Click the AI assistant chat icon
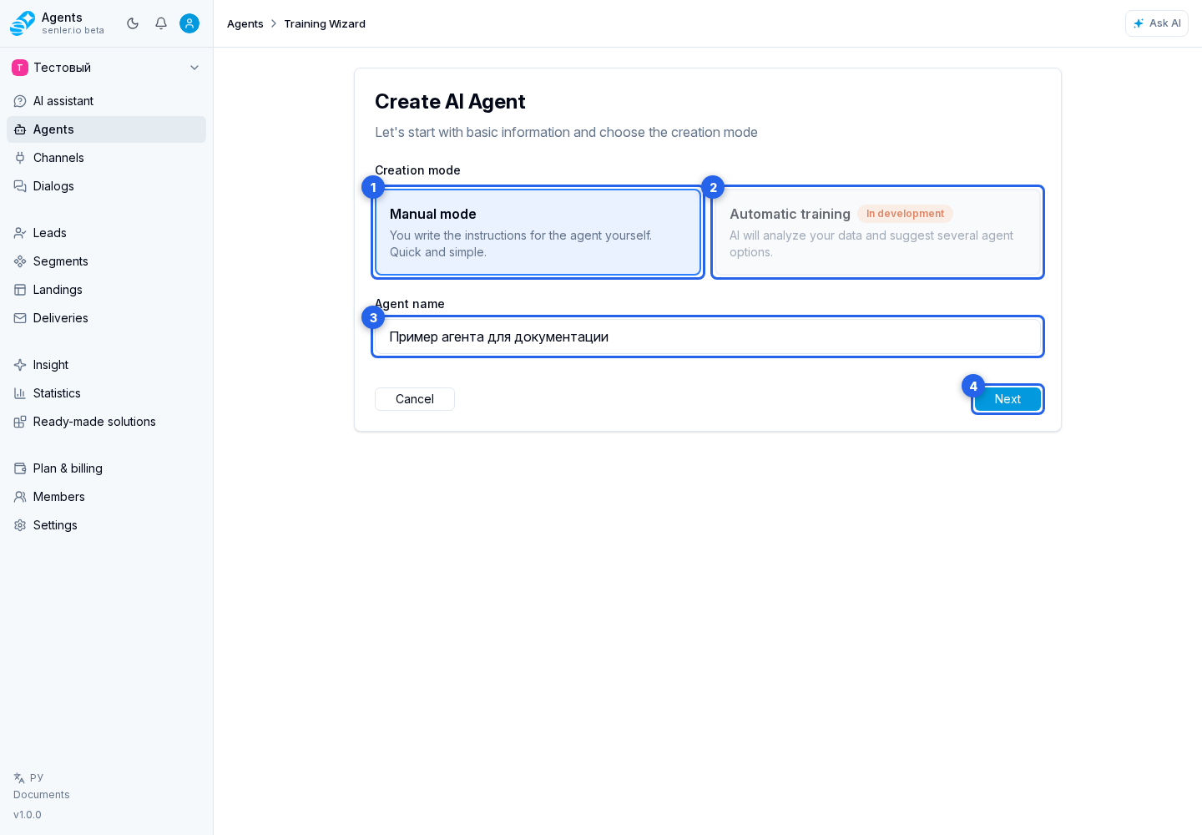The width and height of the screenshot is (1202, 835). 20,101
